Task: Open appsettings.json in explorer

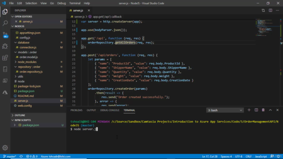Action: tap(30, 33)
